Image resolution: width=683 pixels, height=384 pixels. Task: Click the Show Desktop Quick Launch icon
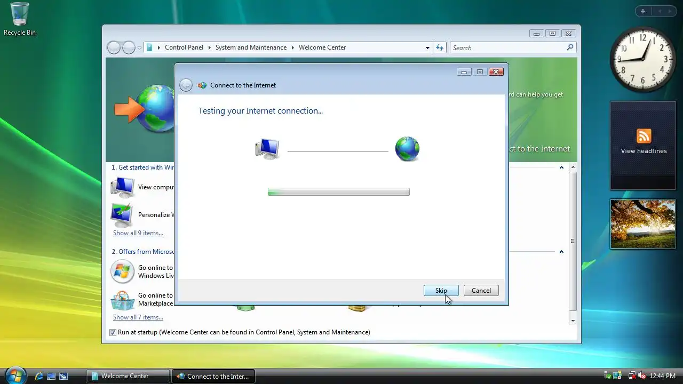[x=51, y=376]
